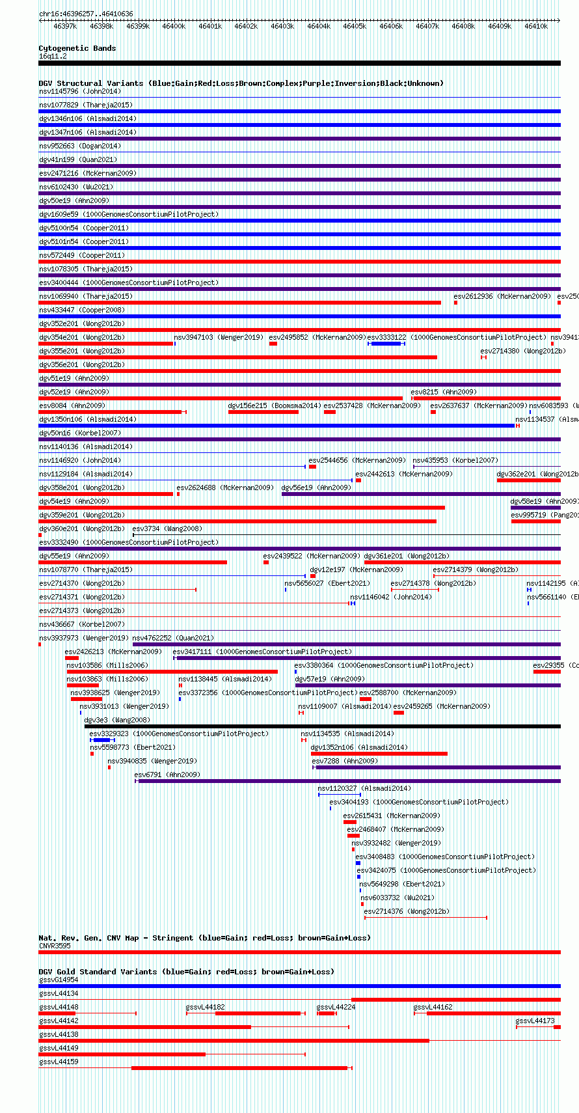The height and width of the screenshot is (1113, 579).
Task: Open variant esv3734 (Wang2008)
Action: tap(167, 529)
